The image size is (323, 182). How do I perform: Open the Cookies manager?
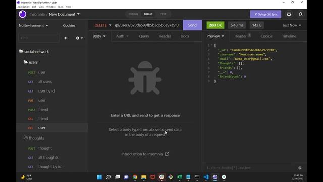(x=69, y=25)
